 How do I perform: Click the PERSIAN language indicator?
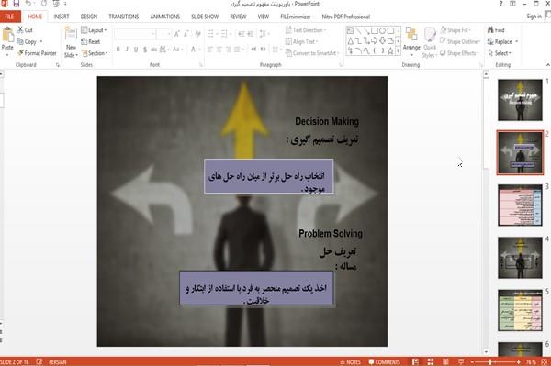pos(58,362)
